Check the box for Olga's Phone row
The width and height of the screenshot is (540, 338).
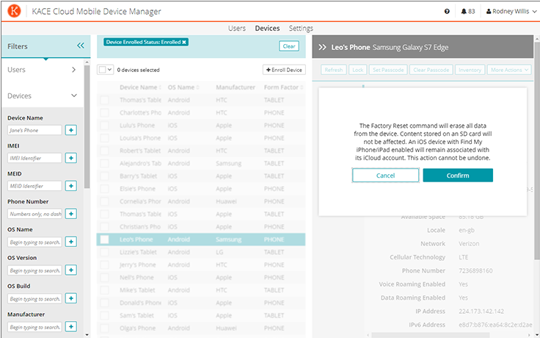[x=104, y=328]
